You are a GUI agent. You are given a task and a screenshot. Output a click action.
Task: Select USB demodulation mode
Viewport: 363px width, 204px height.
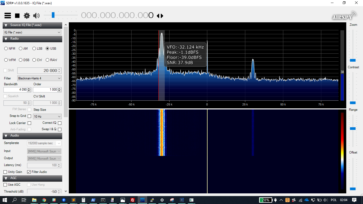coord(51,49)
